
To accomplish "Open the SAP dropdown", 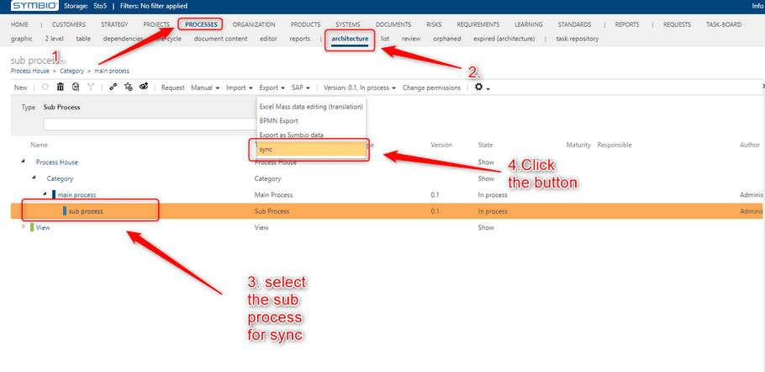I will (x=301, y=88).
